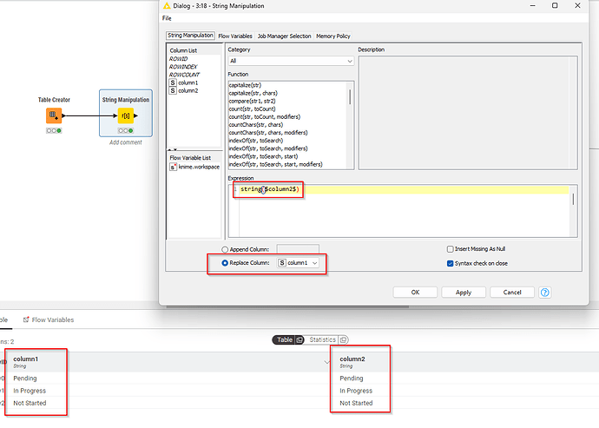Select ROWCOUNT in Column List
599x428 pixels.
click(x=185, y=75)
